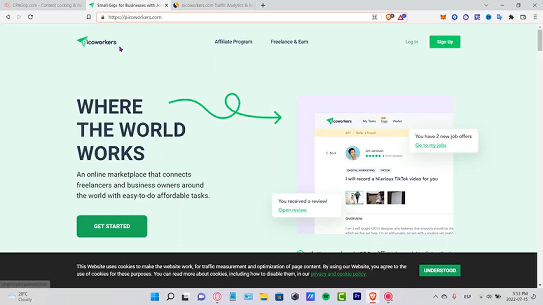Open the Opera taskbar icon
This screenshot has height=305, width=543.
pyautogui.click(x=217, y=297)
